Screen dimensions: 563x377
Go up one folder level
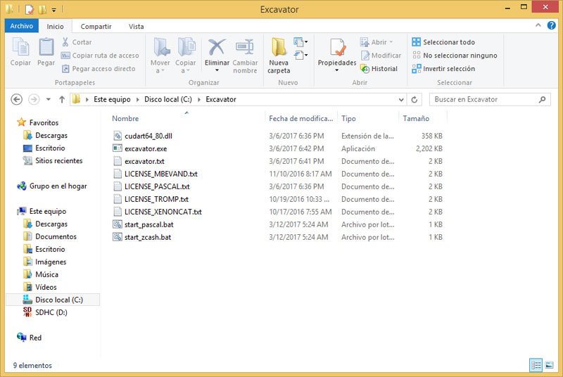point(62,99)
